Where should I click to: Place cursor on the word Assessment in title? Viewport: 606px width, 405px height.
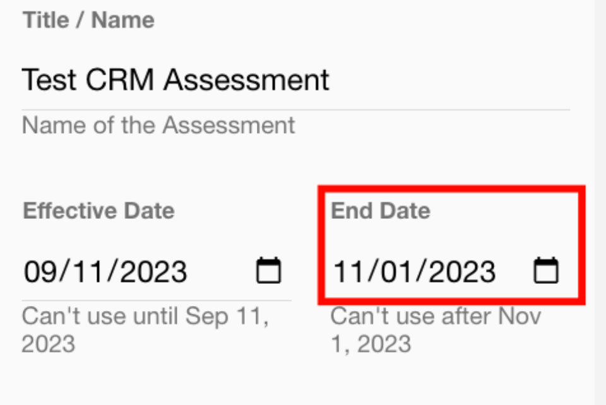point(246,81)
